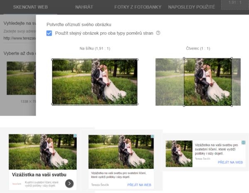Image resolution: width=249 pixels, height=193 pixels.
Task: Uncheck the same image for both ratios checkbox
Action: (x=49, y=33)
